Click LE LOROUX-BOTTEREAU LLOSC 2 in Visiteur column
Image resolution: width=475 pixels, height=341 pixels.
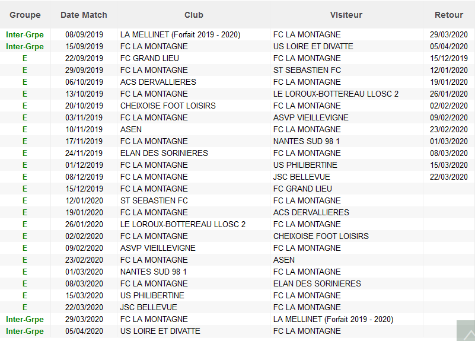pyautogui.click(x=336, y=94)
